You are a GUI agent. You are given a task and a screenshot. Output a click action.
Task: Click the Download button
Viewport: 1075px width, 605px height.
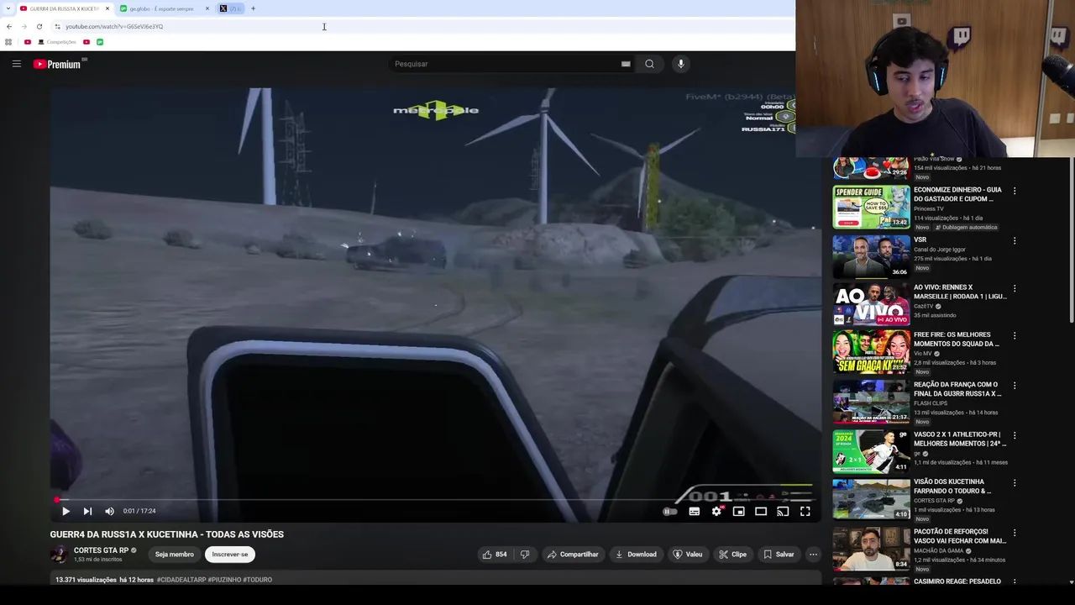636,555
